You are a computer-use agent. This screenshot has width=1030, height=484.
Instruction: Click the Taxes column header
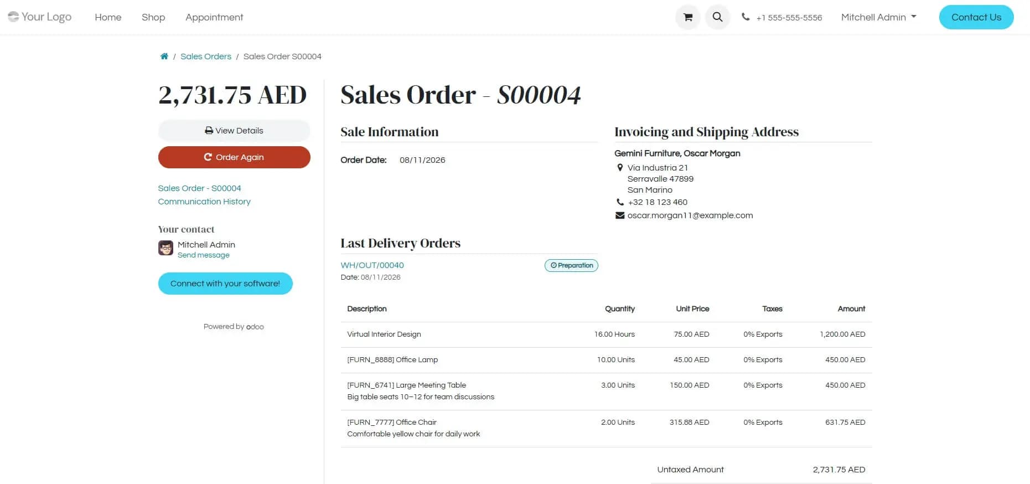click(x=772, y=309)
